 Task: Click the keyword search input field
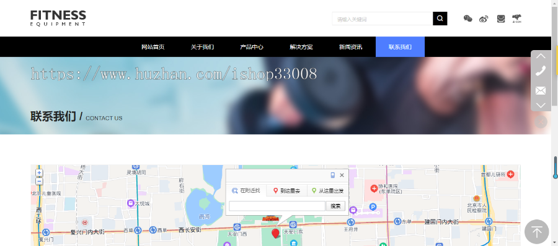[382, 19]
